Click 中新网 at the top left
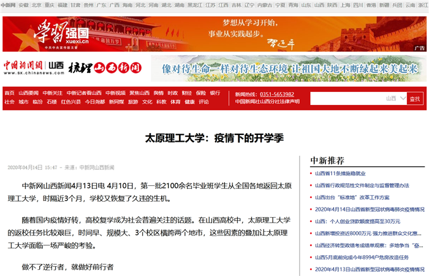 point(8,5)
